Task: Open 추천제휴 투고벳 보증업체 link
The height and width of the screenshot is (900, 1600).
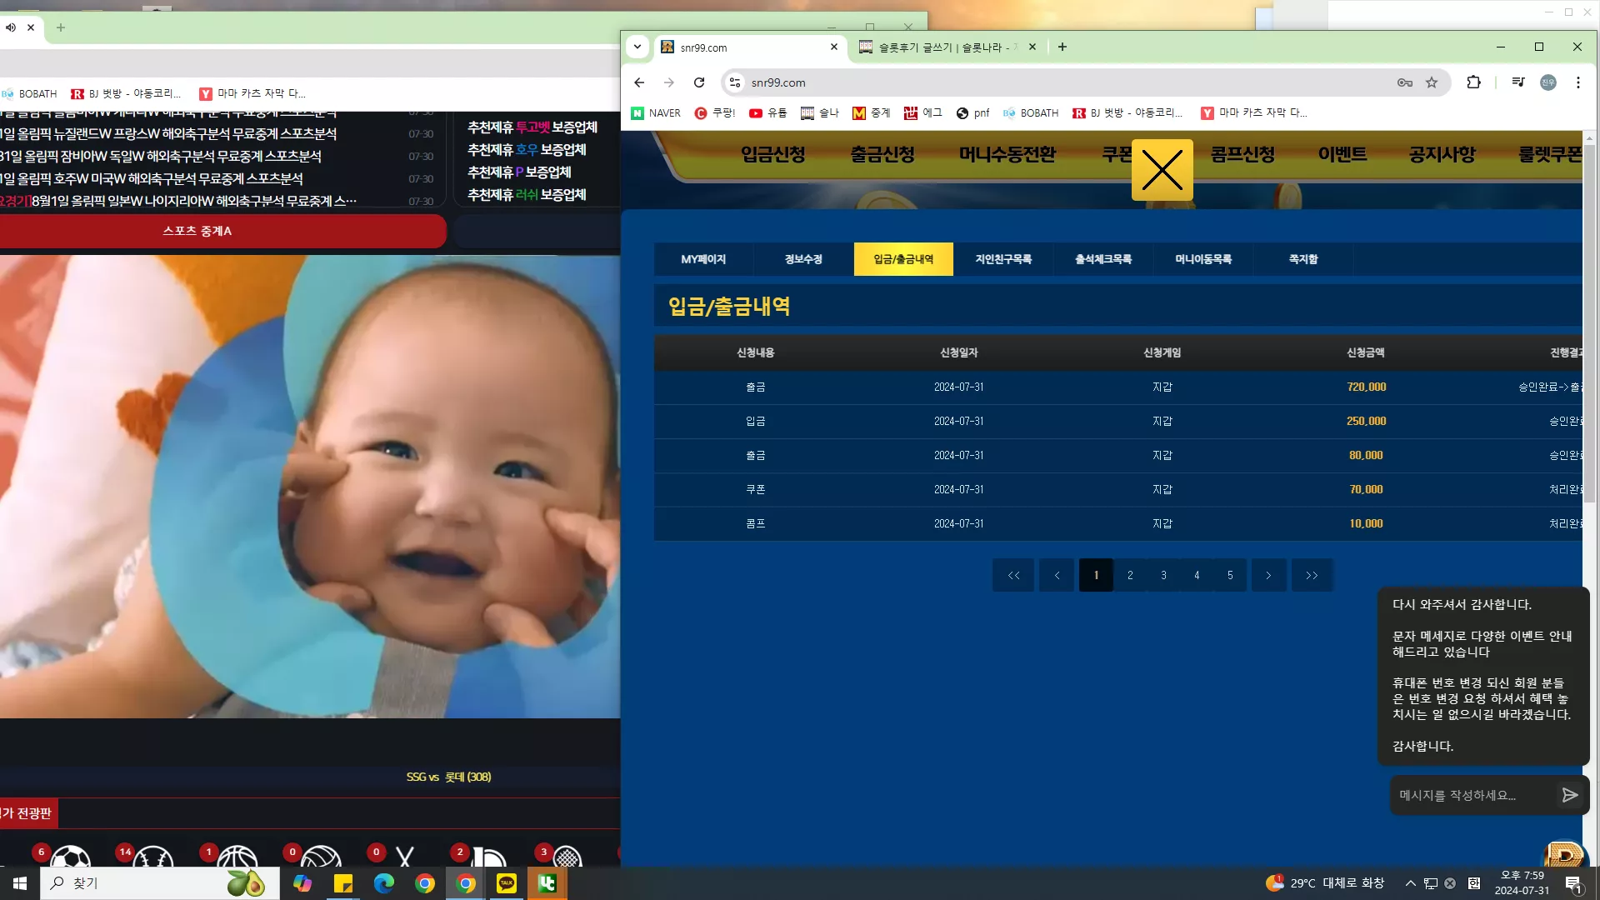Action: 532,127
